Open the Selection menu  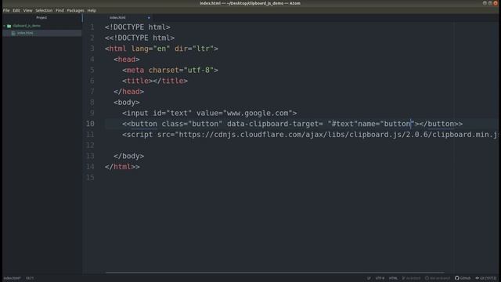pyautogui.click(x=44, y=10)
